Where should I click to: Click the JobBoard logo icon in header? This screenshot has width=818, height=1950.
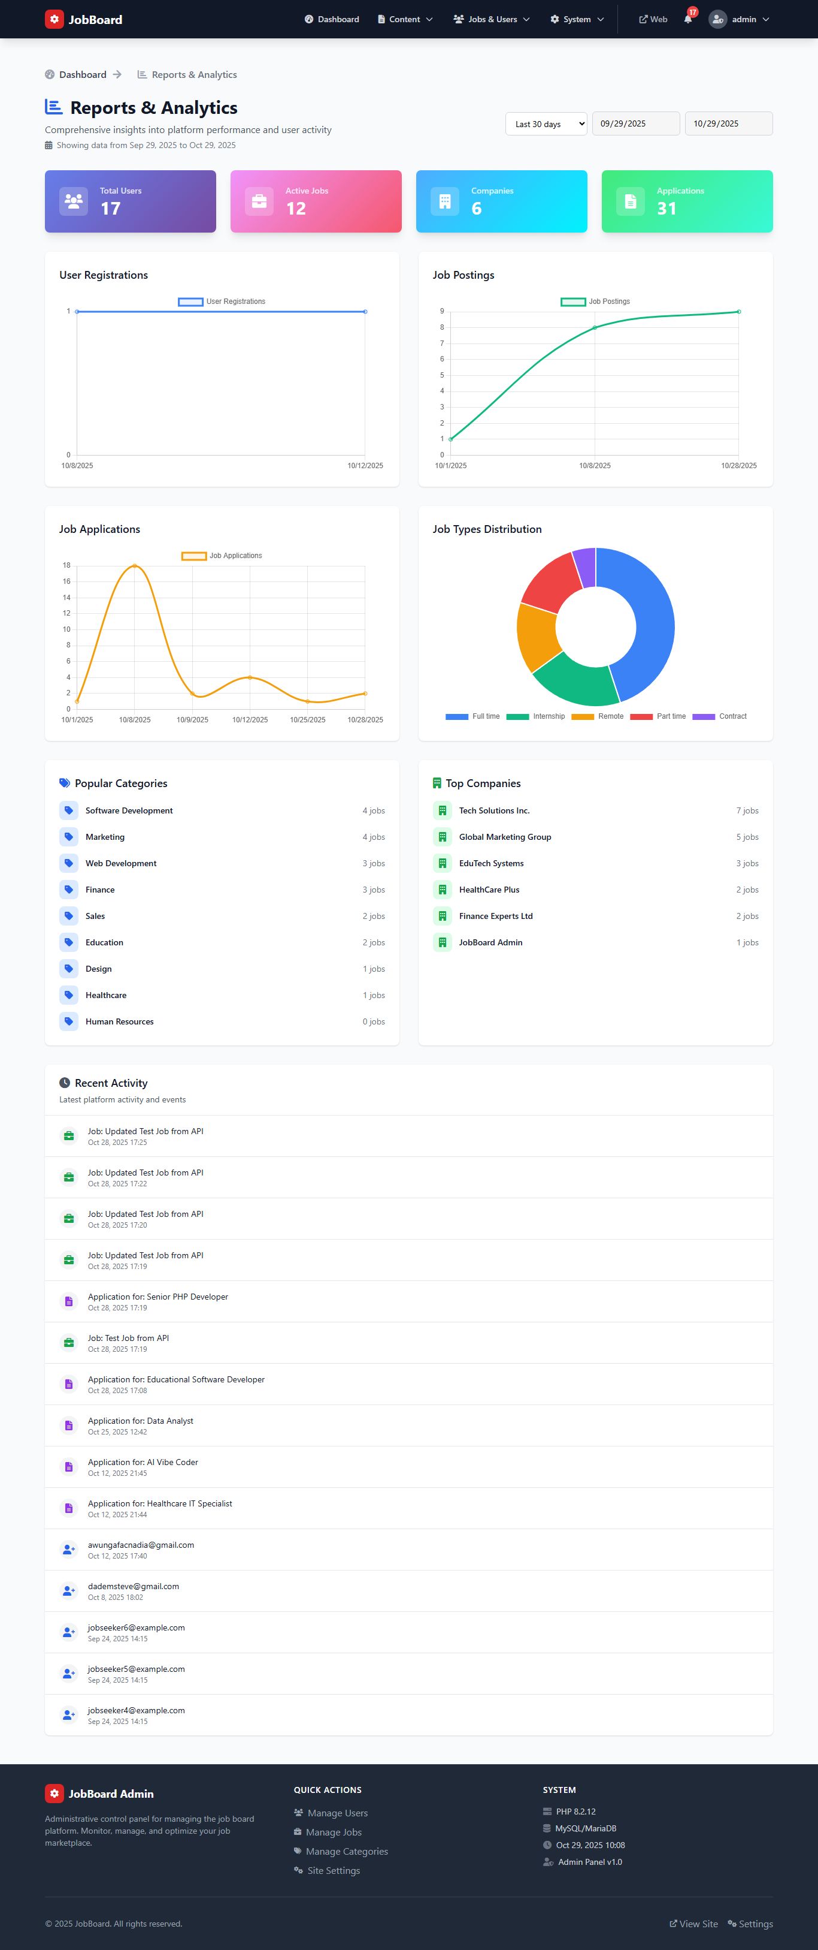pos(54,20)
